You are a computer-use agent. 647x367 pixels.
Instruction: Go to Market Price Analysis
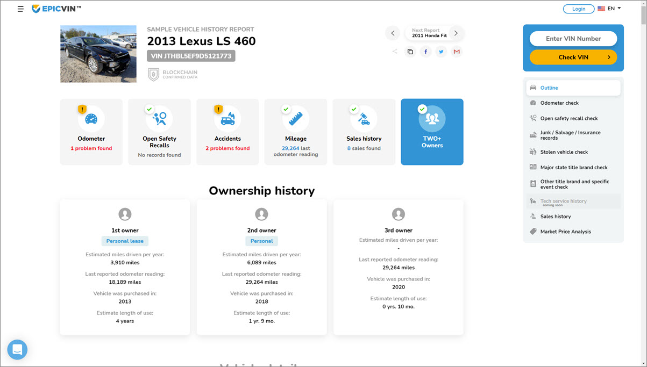(573, 232)
